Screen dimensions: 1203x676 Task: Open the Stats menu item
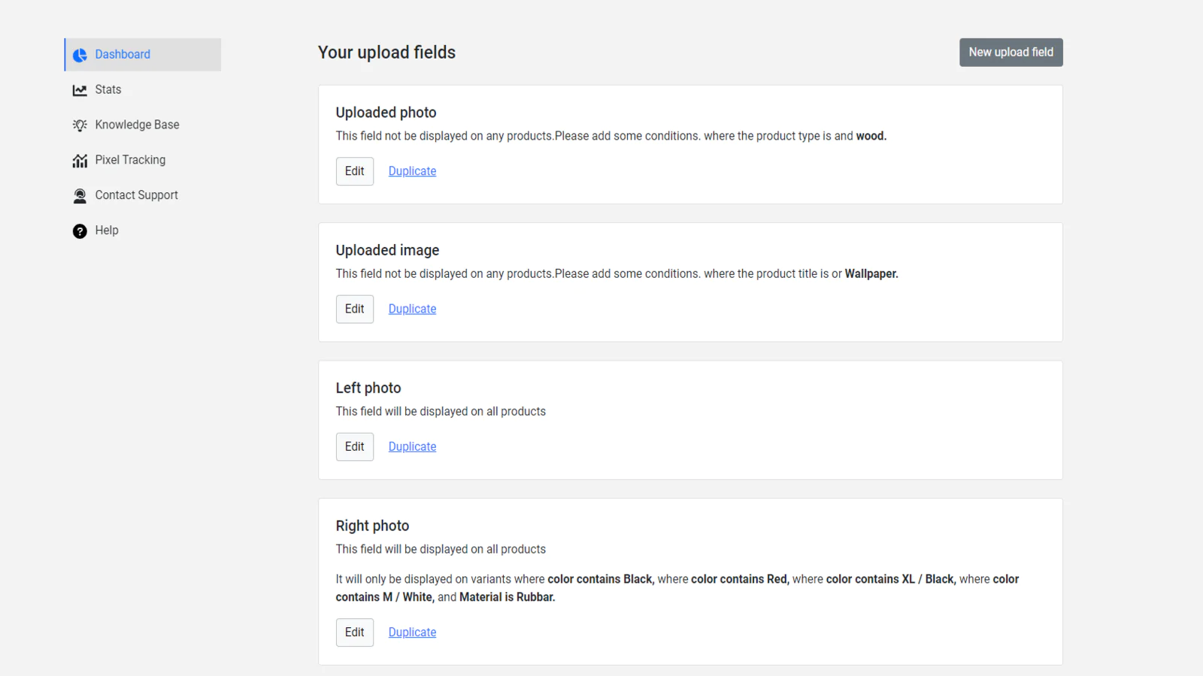108,89
